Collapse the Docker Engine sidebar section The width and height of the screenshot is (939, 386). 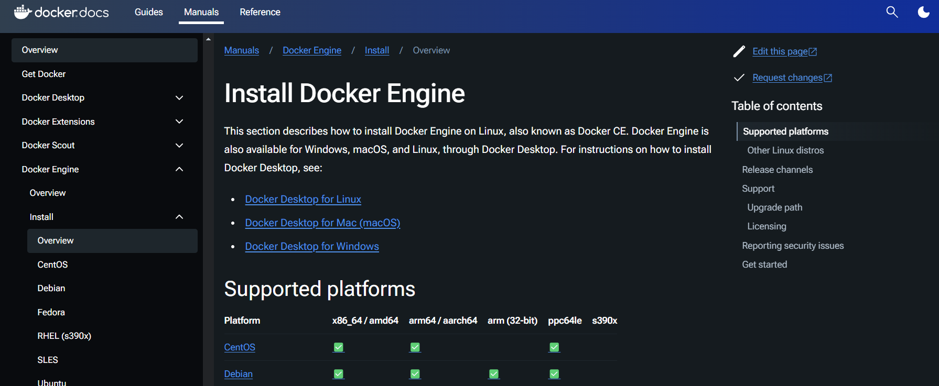click(179, 169)
